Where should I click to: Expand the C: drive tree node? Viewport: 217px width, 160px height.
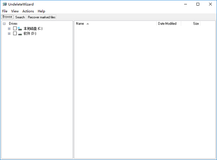pyautogui.click(x=9, y=28)
